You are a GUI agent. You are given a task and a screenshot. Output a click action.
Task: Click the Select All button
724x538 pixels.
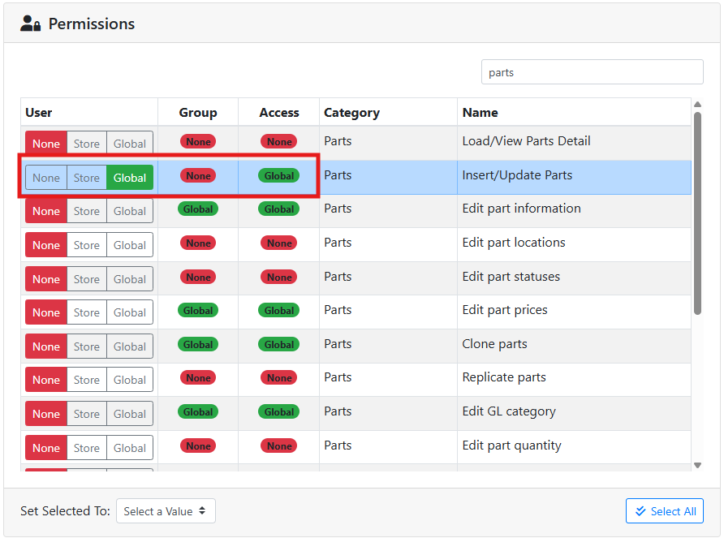click(664, 511)
